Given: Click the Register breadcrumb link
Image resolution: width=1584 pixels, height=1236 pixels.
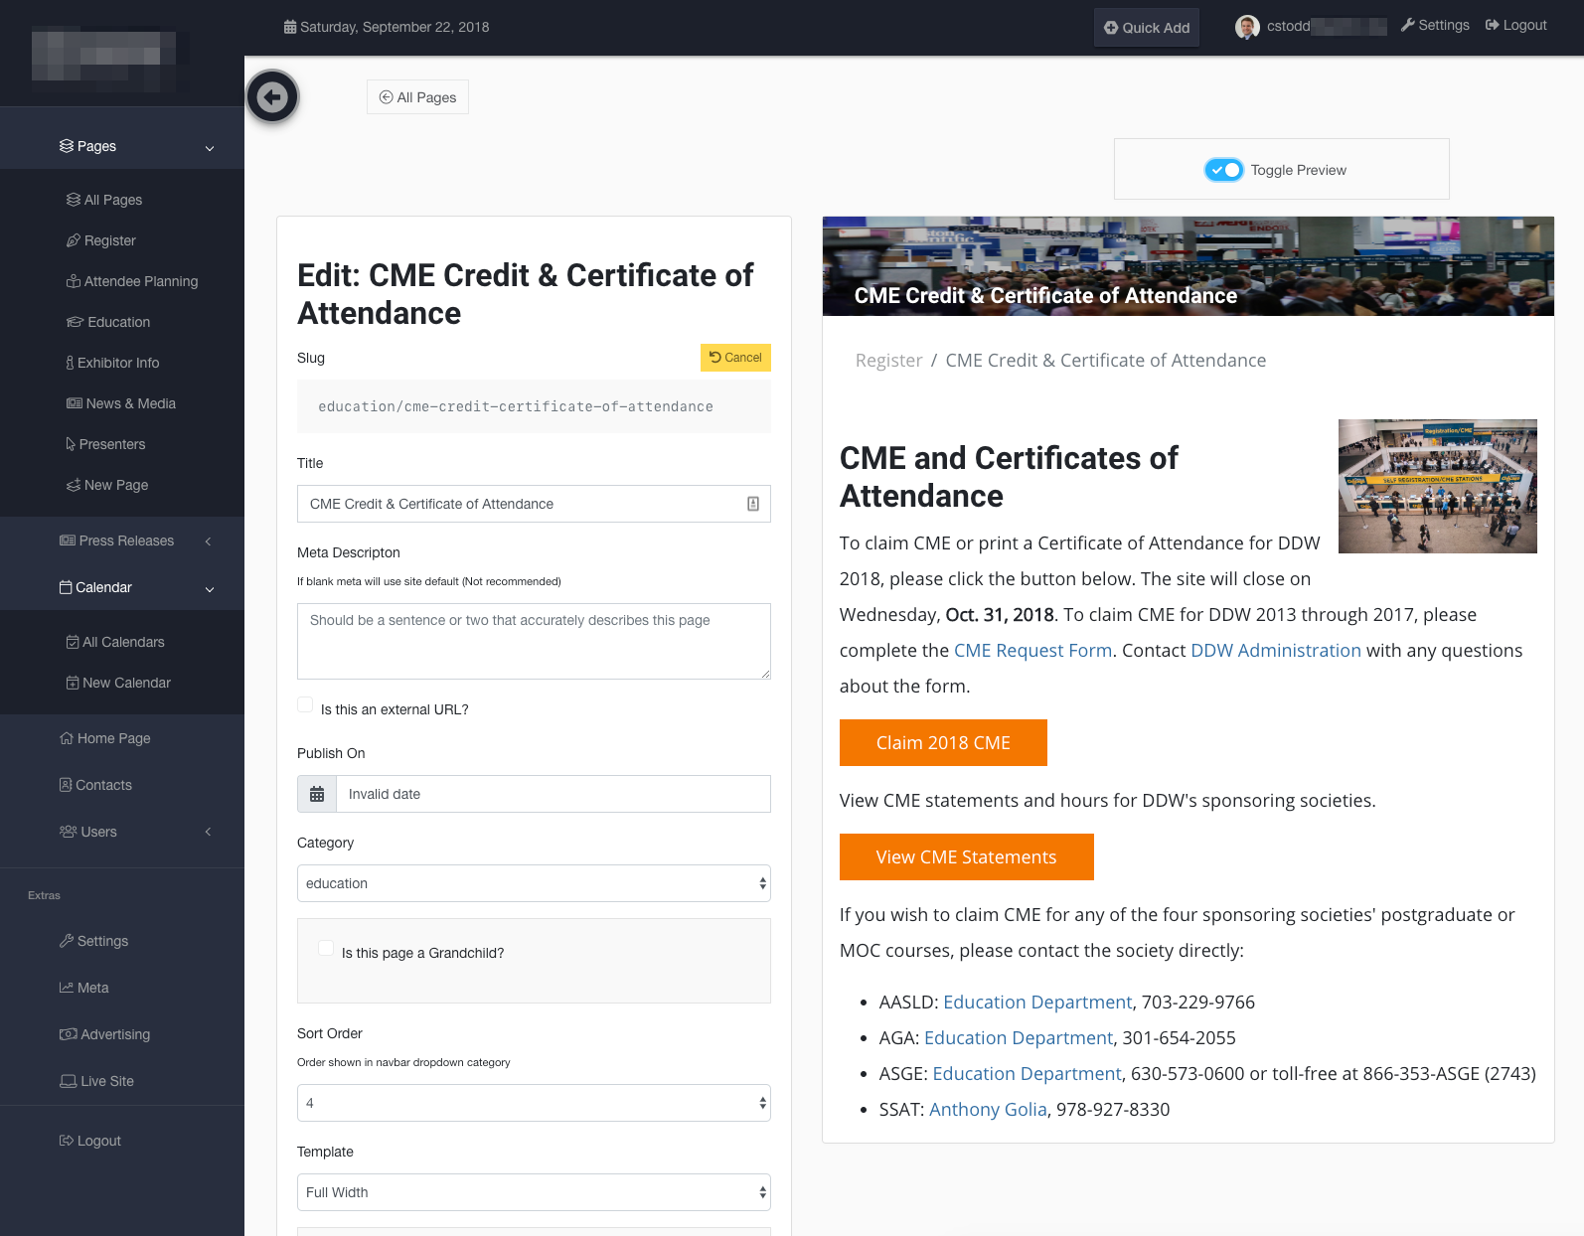Looking at the screenshot, I should click(888, 361).
